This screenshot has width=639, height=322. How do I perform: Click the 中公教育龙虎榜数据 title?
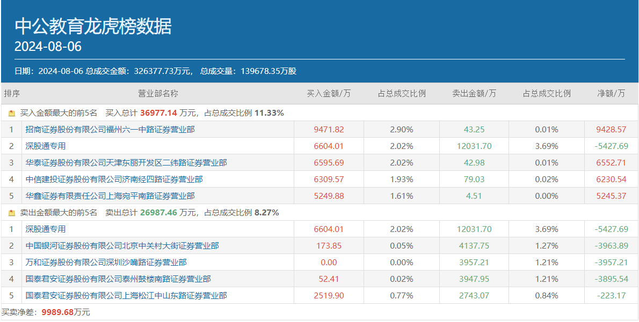[93, 25]
